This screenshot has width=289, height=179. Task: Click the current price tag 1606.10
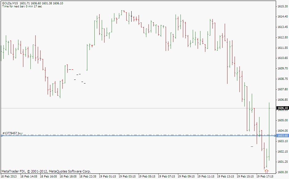(282, 108)
